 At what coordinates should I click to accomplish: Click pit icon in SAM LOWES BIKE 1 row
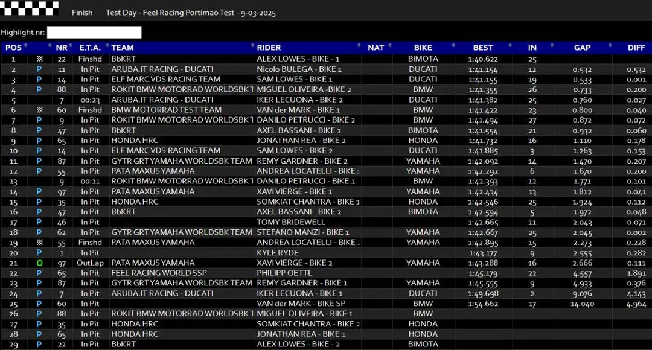[x=39, y=80]
